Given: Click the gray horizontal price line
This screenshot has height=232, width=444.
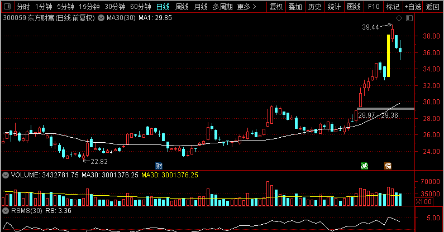Looking at the screenshot, I should (386, 109).
